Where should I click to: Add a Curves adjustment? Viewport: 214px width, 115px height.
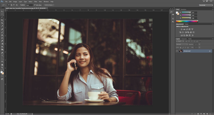pyautogui.click(x=187, y=29)
